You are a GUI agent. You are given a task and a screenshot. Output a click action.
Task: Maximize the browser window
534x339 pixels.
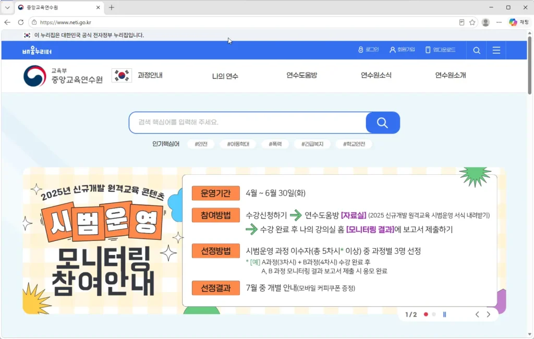[x=508, y=7]
